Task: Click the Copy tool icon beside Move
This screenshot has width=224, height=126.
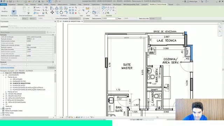Action: (x=57, y=13)
